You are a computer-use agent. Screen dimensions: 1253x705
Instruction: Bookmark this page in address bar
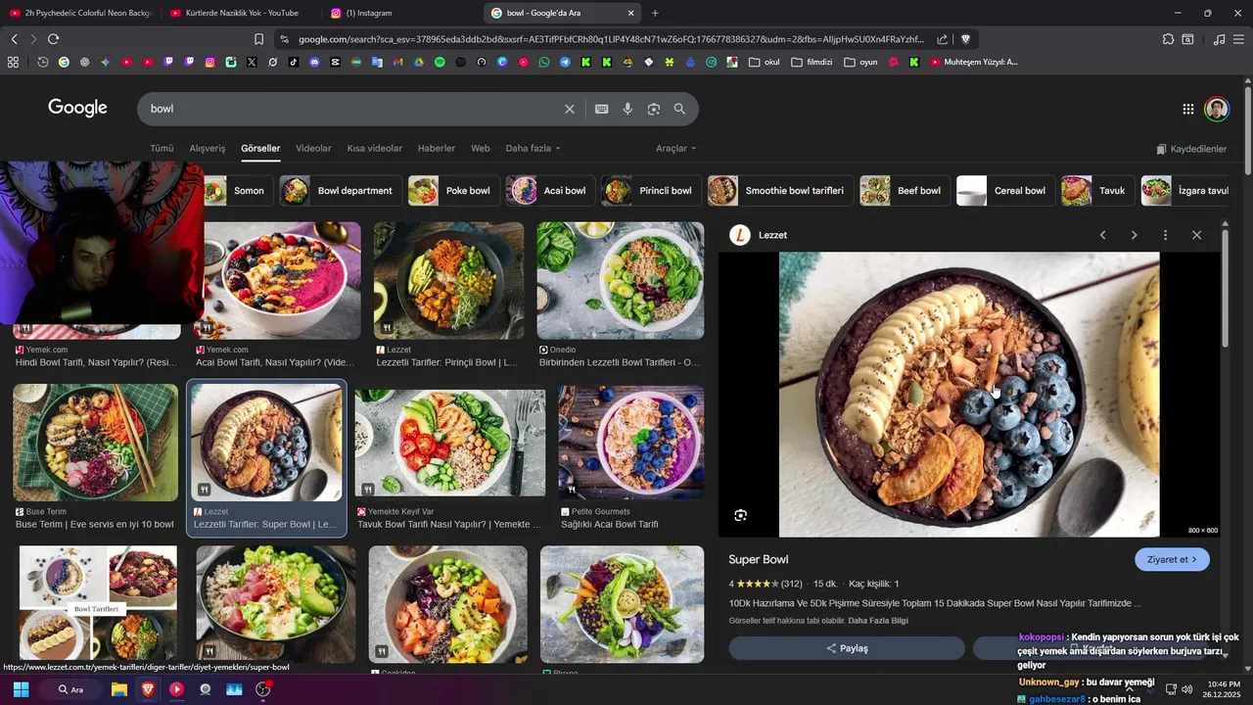[x=258, y=39]
